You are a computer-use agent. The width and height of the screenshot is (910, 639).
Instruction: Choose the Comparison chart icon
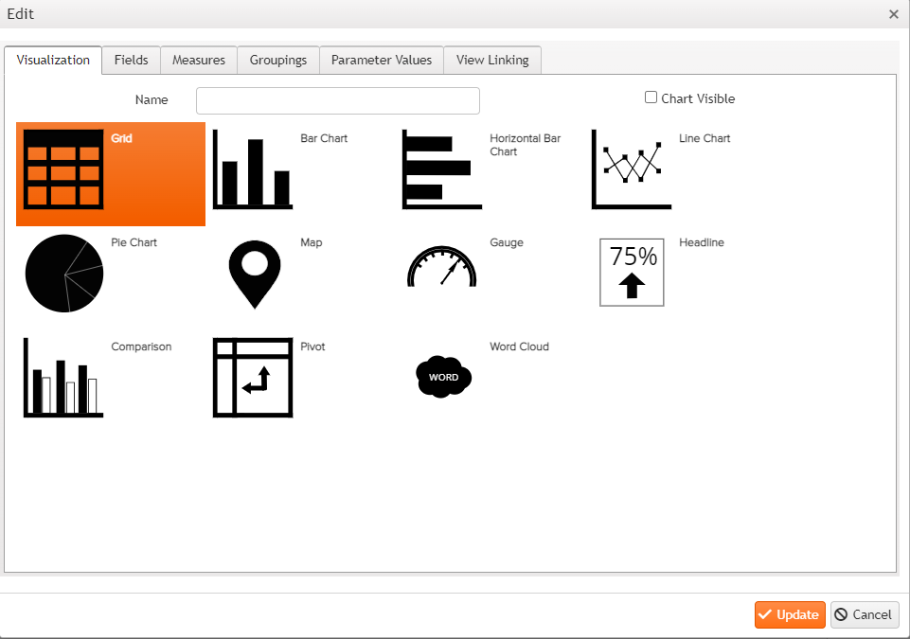63,378
